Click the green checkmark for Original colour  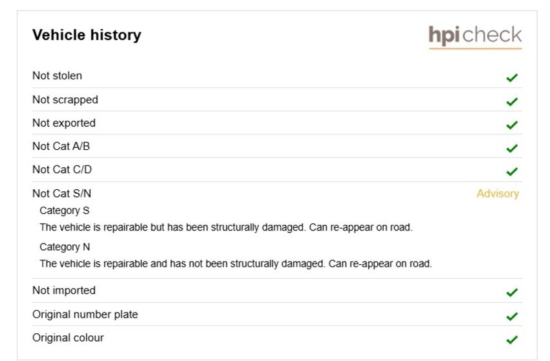coord(512,339)
